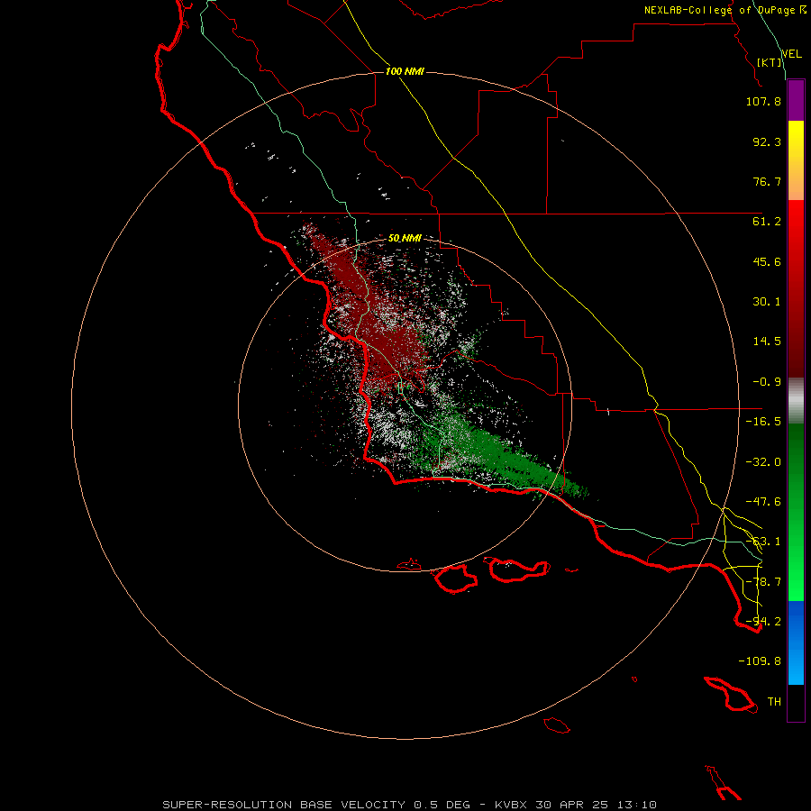The width and height of the screenshot is (811, 811).
Task: Click the 61.2 velocity scale value
Action: [767, 222]
